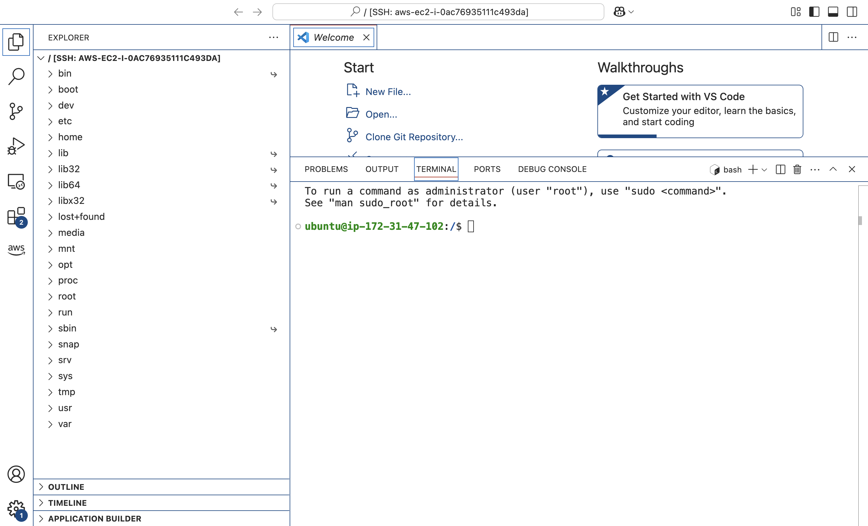The width and height of the screenshot is (868, 526).
Task: Click the command center search field
Action: tap(438, 12)
